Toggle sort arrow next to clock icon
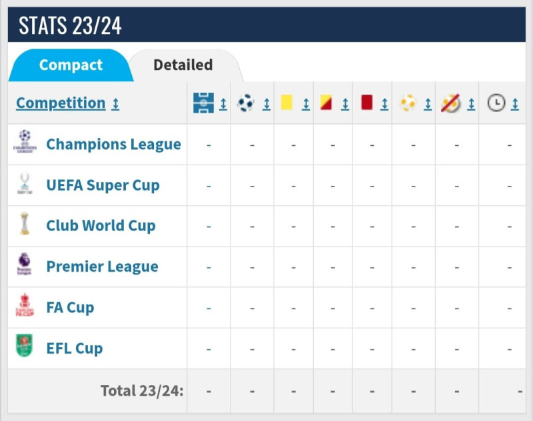The height and width of the screenshot is (421, 533). [x=515, y=104]
